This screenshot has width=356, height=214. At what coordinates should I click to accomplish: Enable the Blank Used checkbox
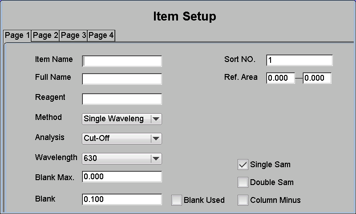(x=176, y=200)
